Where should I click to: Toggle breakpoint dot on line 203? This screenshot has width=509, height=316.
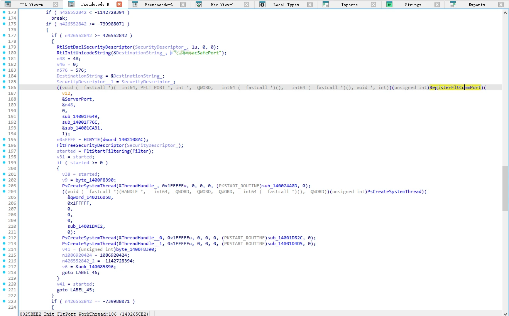tap(4, 186)
